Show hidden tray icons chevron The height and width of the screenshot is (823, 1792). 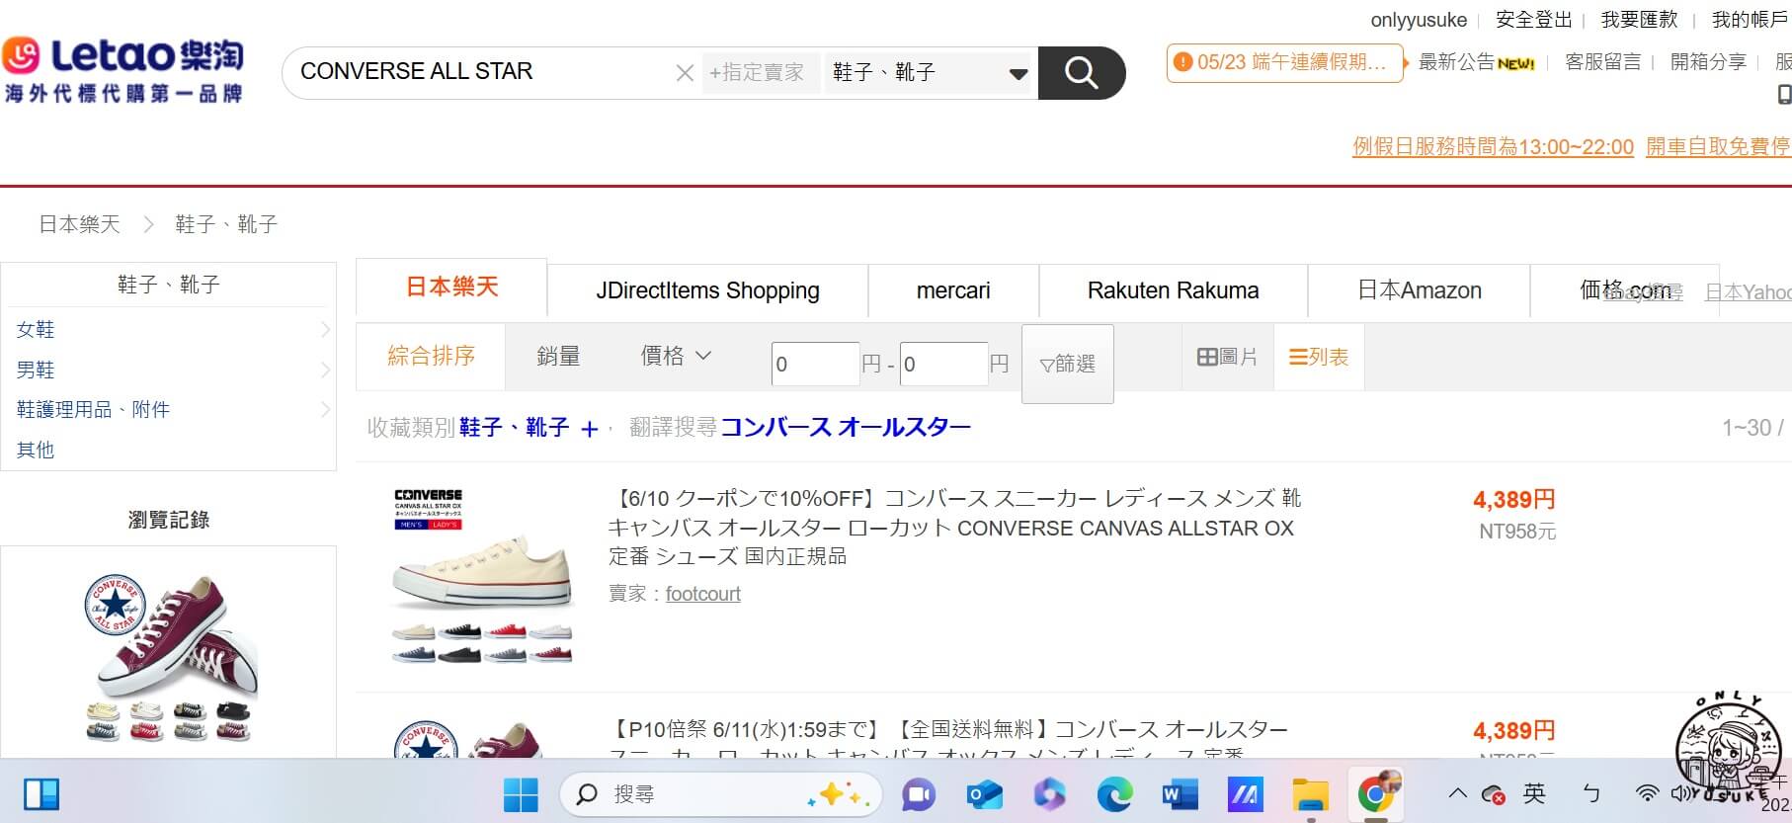tap(1458, 793)
